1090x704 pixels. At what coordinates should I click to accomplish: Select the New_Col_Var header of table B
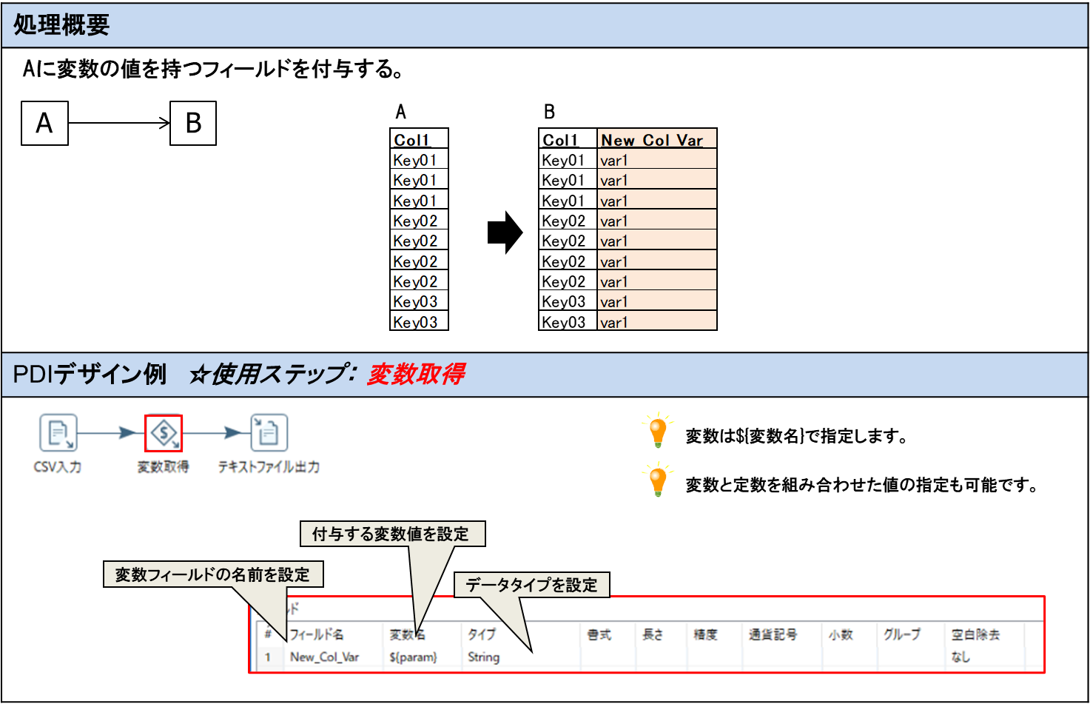[656, 139]
